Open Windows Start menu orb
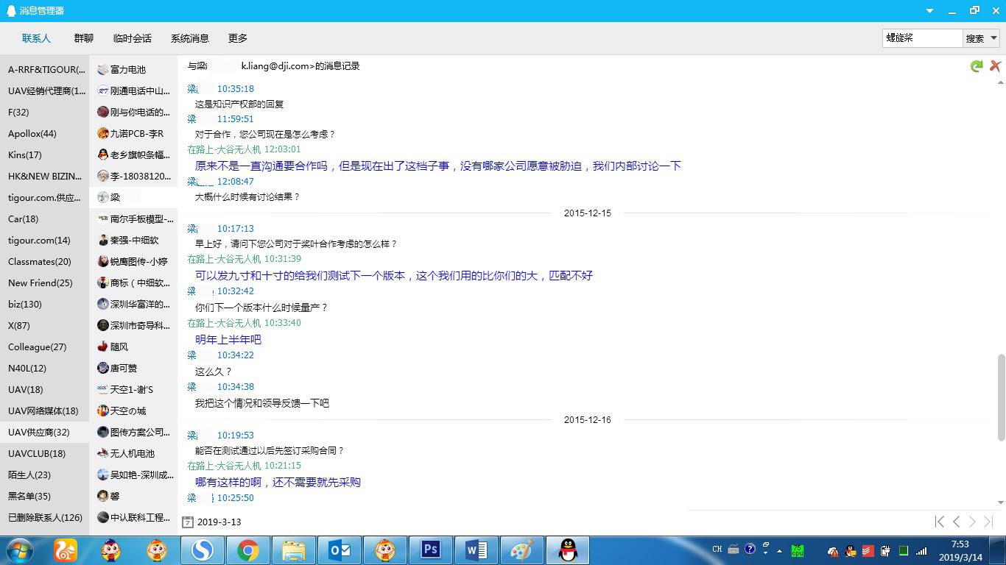The width and height of the screenshot is (1006, 565). click(x=19, y=550)
